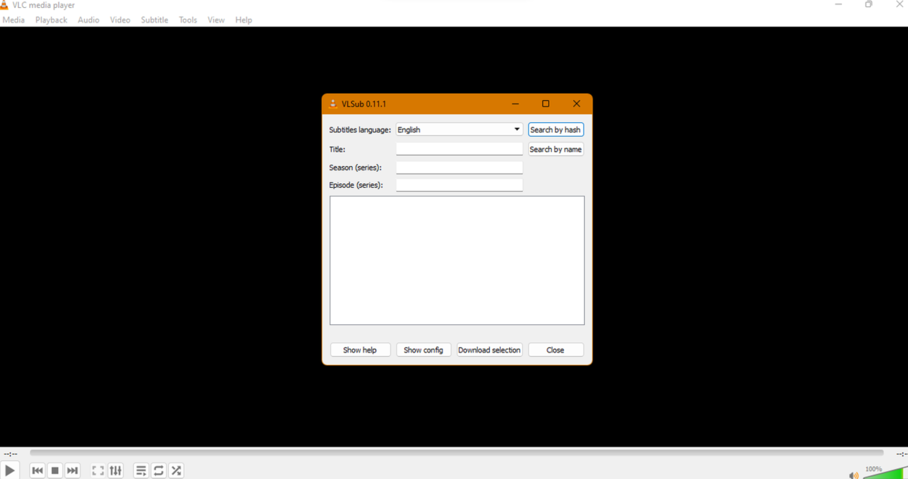Toggle fullscreen video mode icon
This screenshot has width=908, height=479.
pos(97,470)
